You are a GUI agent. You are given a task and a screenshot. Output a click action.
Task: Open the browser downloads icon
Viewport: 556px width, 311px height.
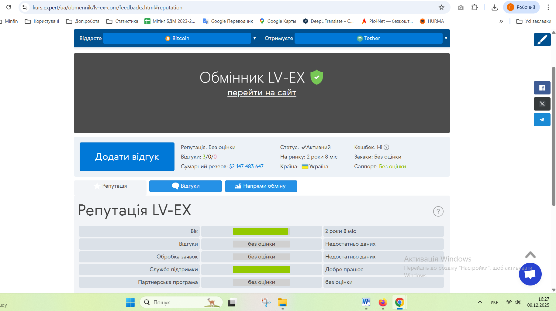495,7
